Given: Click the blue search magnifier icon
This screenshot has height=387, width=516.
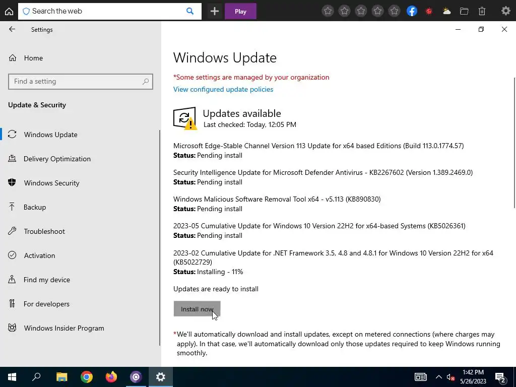Looking at the screenshot, I should coord(190,11).
